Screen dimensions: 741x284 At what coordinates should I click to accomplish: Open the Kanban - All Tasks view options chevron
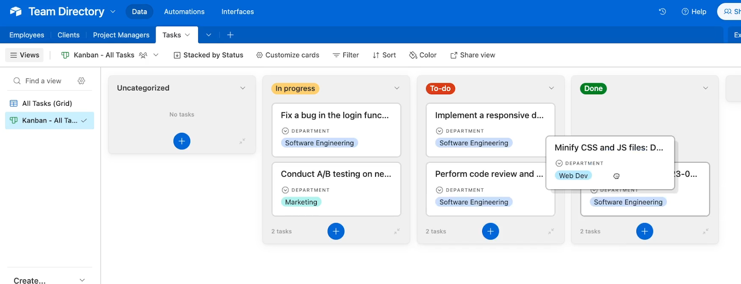tap(156, 55)
